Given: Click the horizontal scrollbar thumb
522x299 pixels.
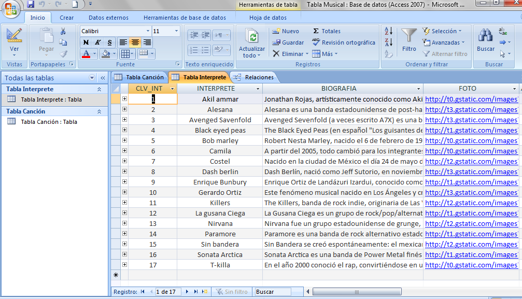Looking at the screenshot, I should (x=357, y=292).
